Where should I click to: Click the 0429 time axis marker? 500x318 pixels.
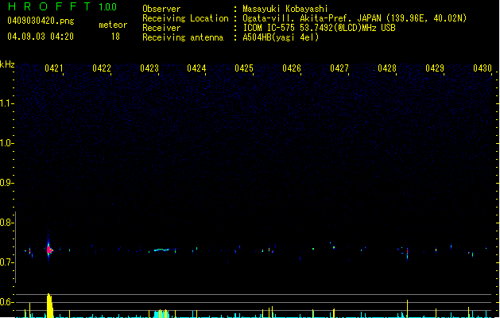(x=435, y=68)
